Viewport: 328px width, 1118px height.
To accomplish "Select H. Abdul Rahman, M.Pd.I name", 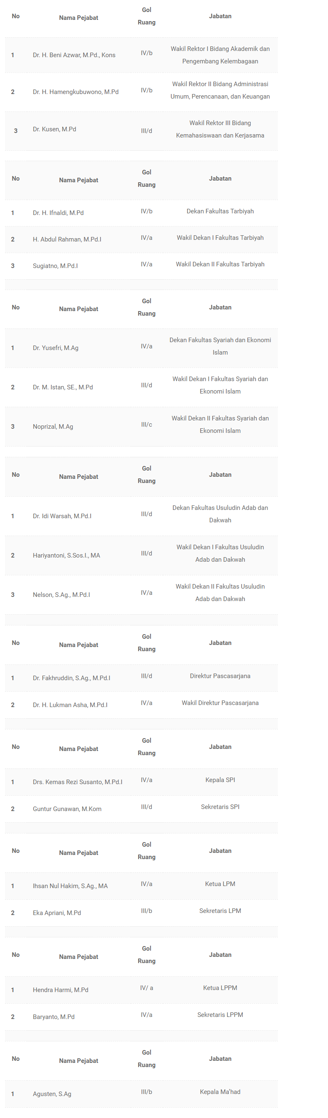I will point(67,239).
